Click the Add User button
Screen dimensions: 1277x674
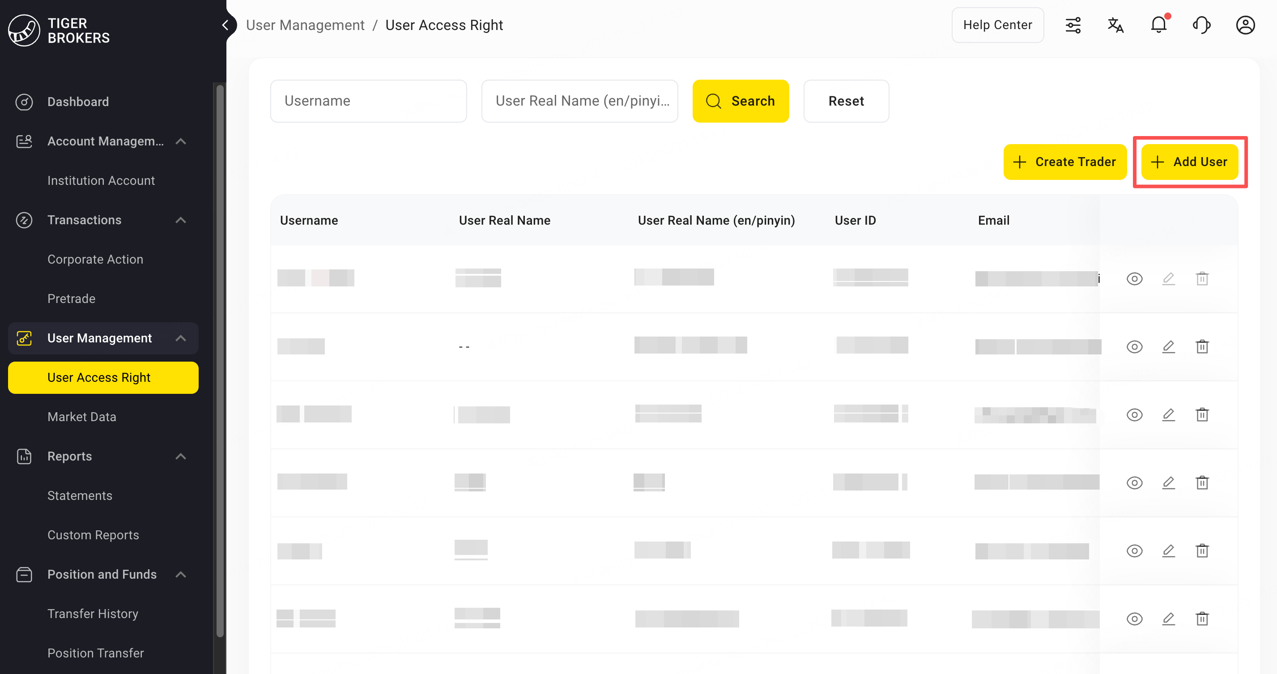point(1189,162)
